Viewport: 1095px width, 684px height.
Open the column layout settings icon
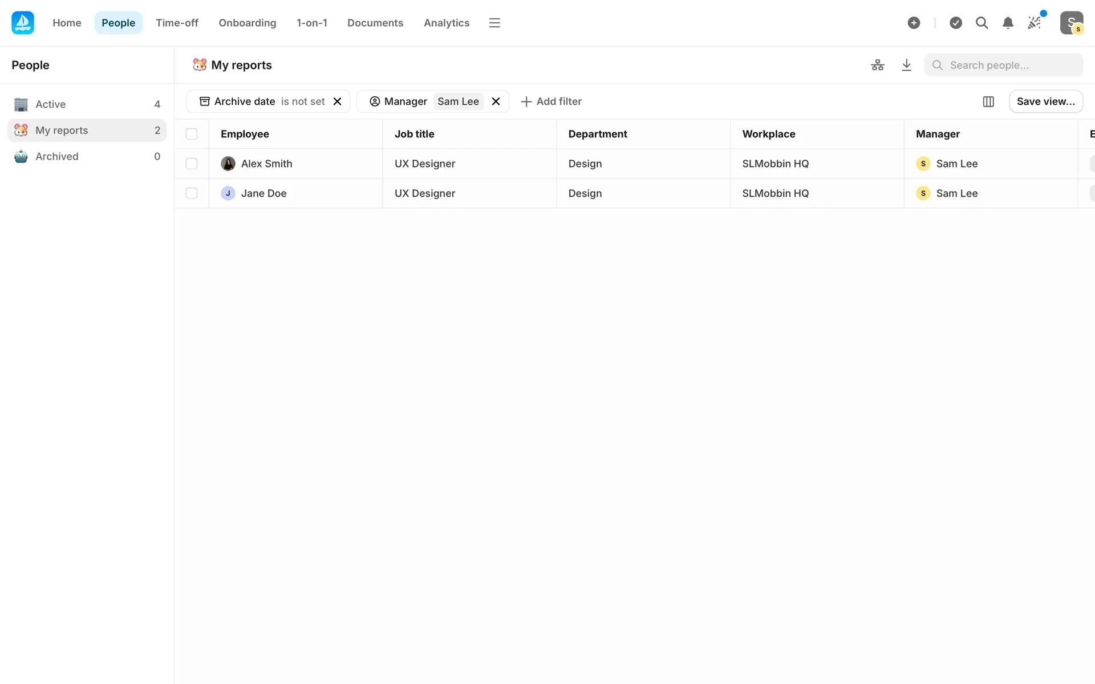pos(988,101)
